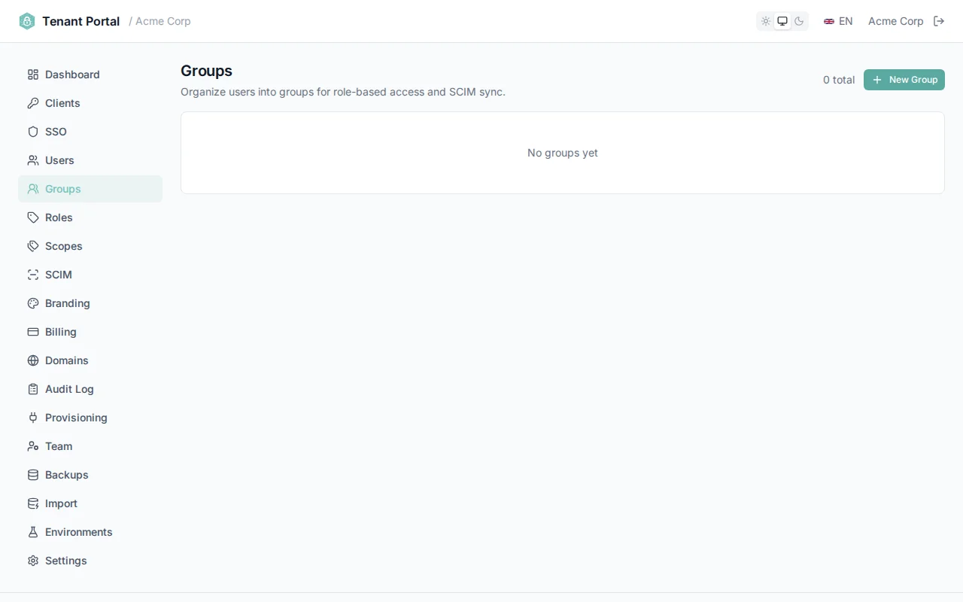Click the Roles tag icon
963x602 pixels.
tap(33, 217)
